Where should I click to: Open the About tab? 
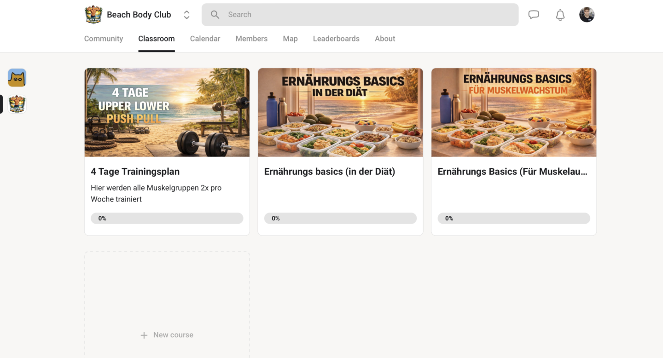[385, 39]
